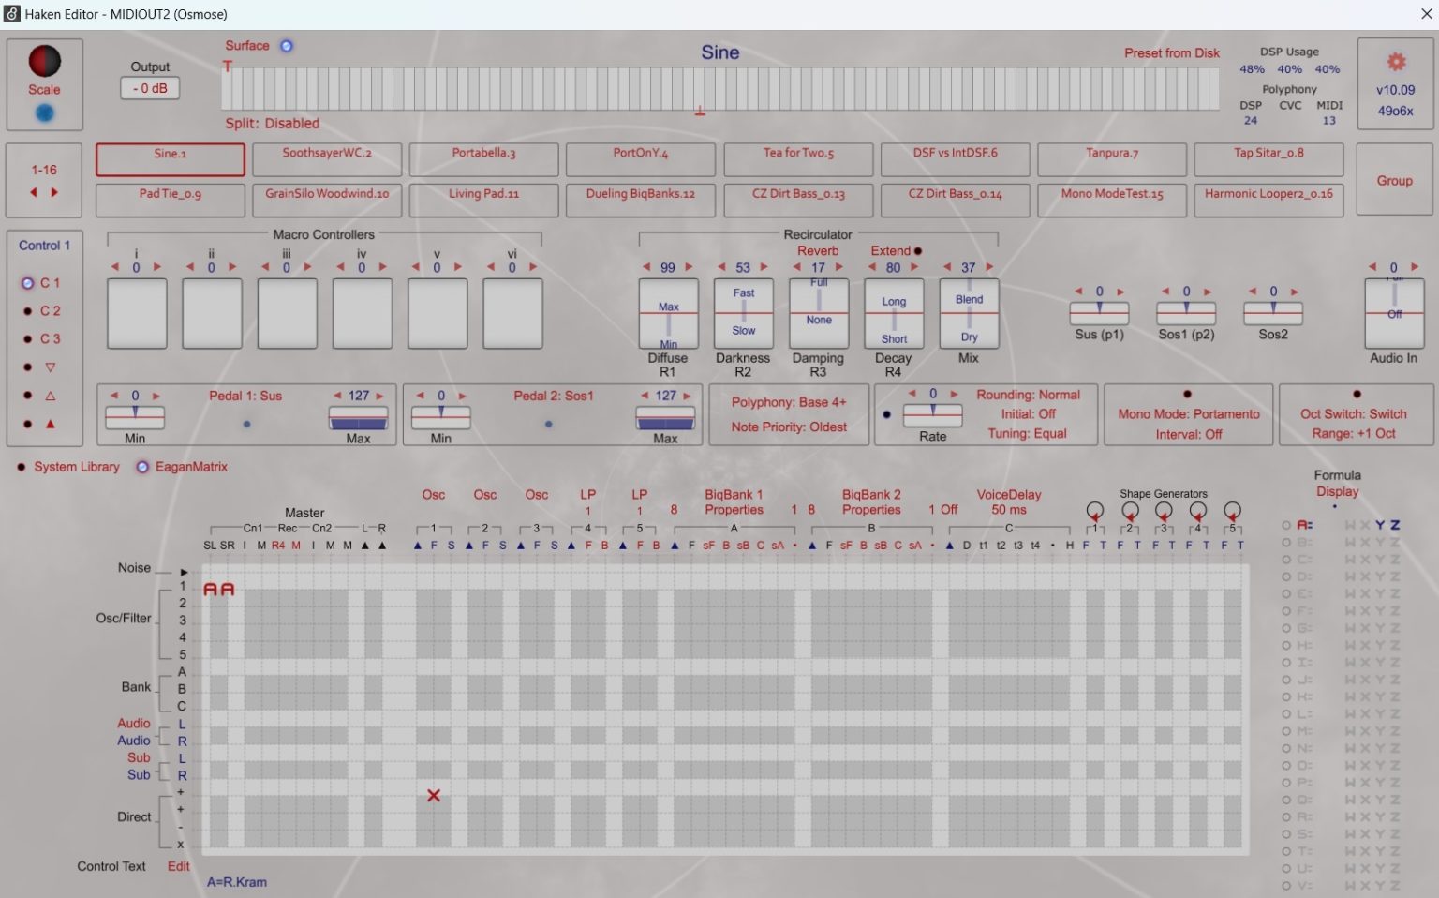The width and height of the screenshot is (1439, 898).
Task: Select the filled red triangle control option
Action: (51, 424)
